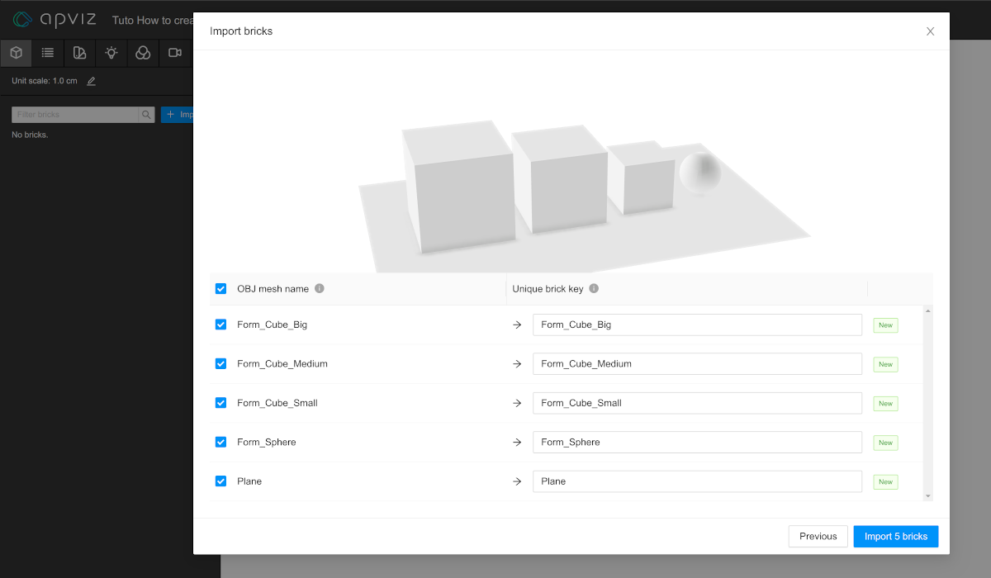Open the bricks cube tab

[x=16, y=53]
